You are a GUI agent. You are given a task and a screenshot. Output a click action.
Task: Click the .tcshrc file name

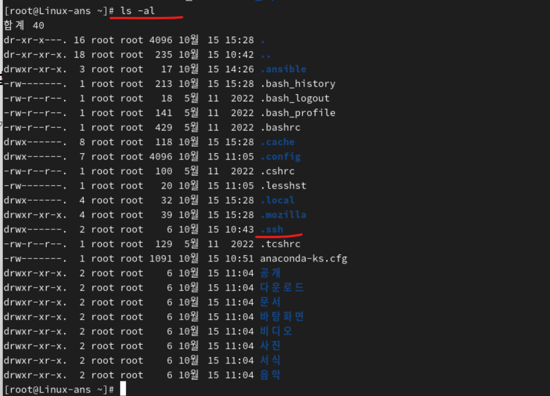(x=280, y=244)
